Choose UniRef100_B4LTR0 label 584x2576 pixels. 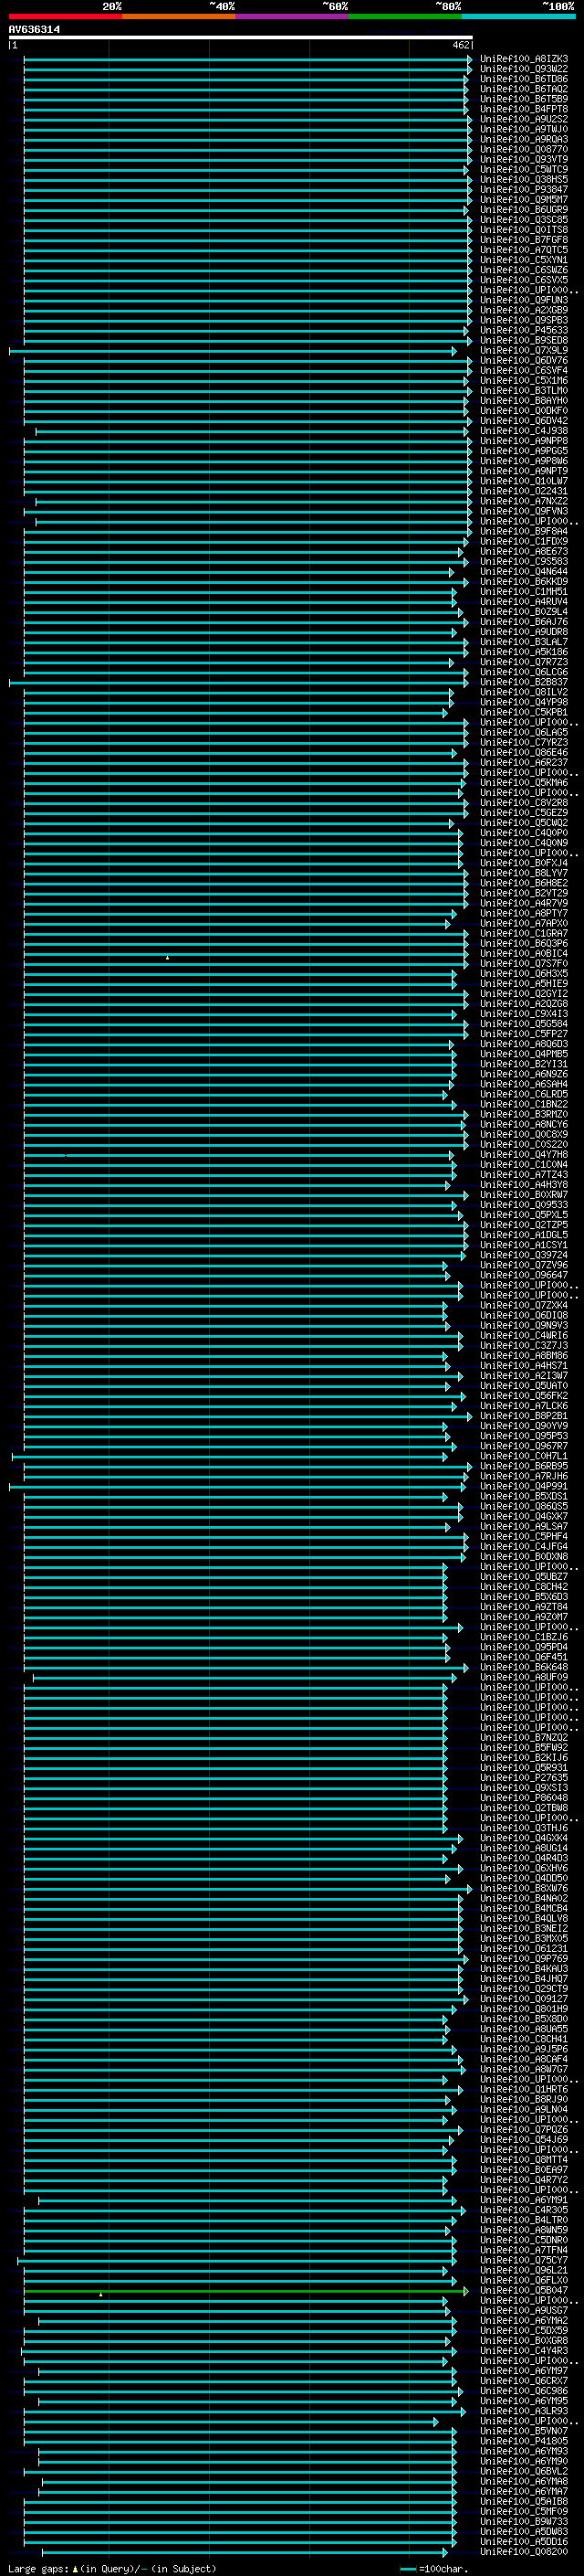pos(524,2220)
